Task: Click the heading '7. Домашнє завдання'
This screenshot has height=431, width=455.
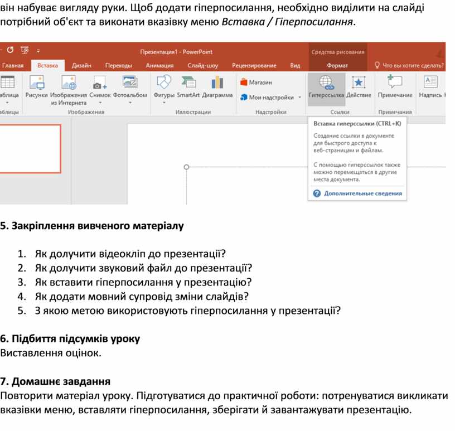Action: tap(55, 381)
